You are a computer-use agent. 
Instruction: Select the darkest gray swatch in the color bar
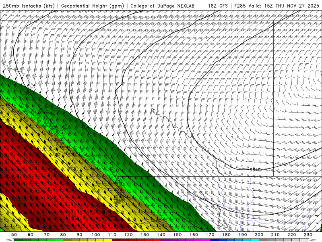[263, 240]
